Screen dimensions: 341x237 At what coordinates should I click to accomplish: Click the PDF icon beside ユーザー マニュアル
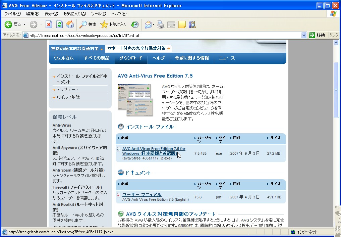click(x=118, y=195)
